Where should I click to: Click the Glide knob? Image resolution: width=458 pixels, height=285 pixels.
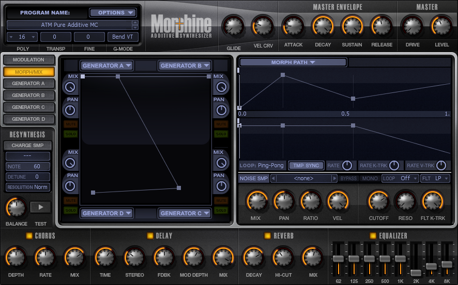[x=233, y=26]
